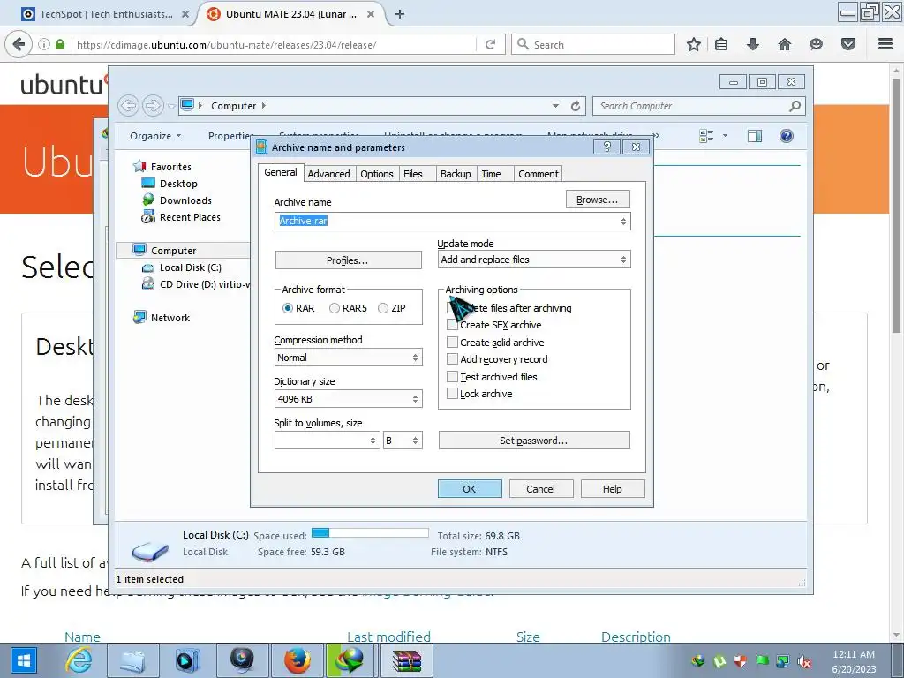Enable Create SFX archive option
904x678 pixels.
click(x=494, y=325)
